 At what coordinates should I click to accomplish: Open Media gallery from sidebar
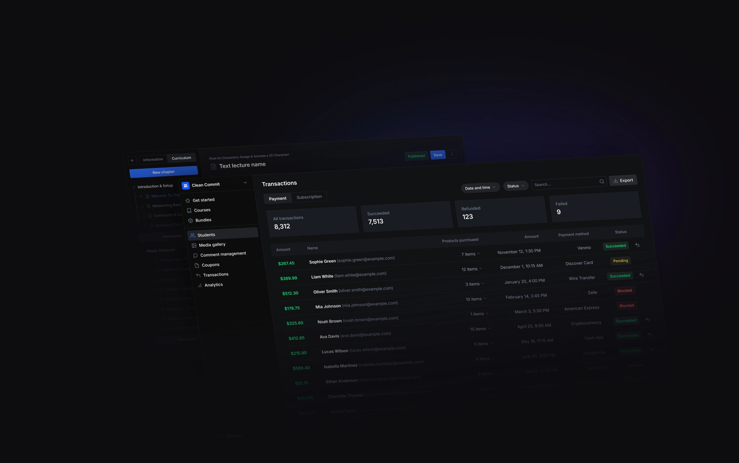(212, 245)
